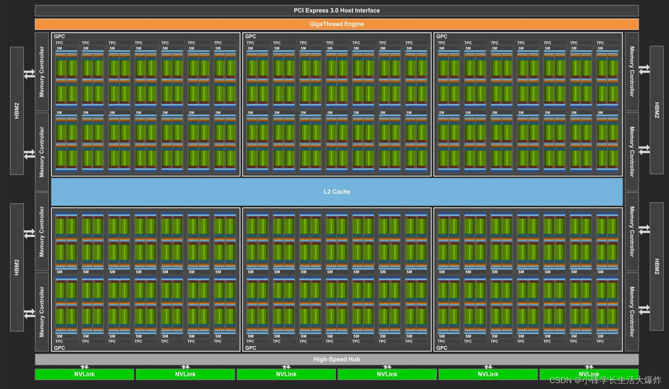Click the fourth NVLink block from the left
The image size is (669, 389).
[387, 374]
